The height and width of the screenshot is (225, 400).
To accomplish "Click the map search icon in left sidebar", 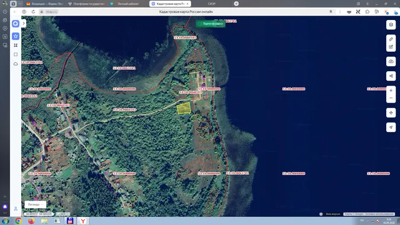I will pyautogui.click(x=16, y=24).
